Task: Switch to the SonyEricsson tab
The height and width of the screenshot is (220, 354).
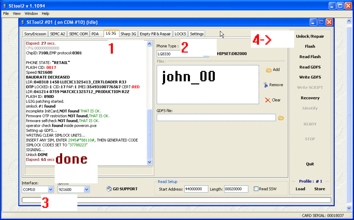Action: [35, 34]
